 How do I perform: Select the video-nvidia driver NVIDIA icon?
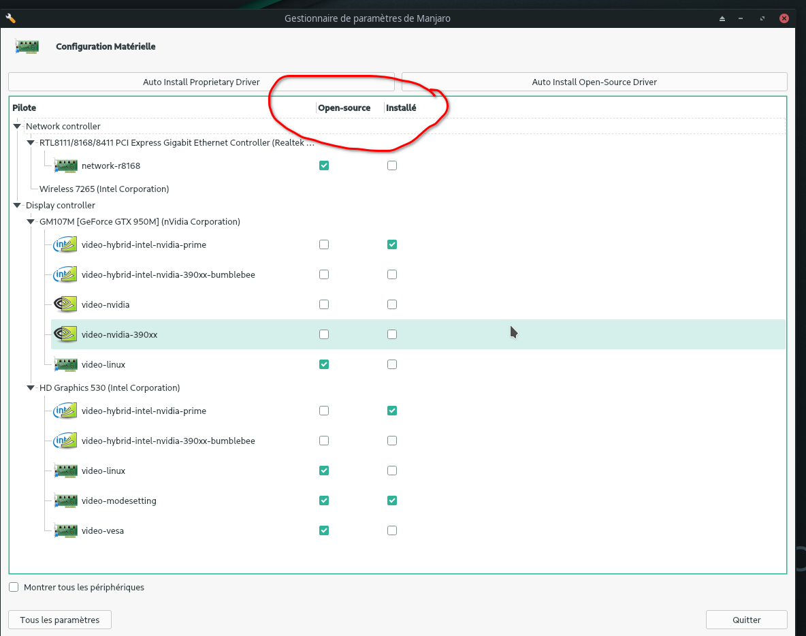(x=66, y=304)
